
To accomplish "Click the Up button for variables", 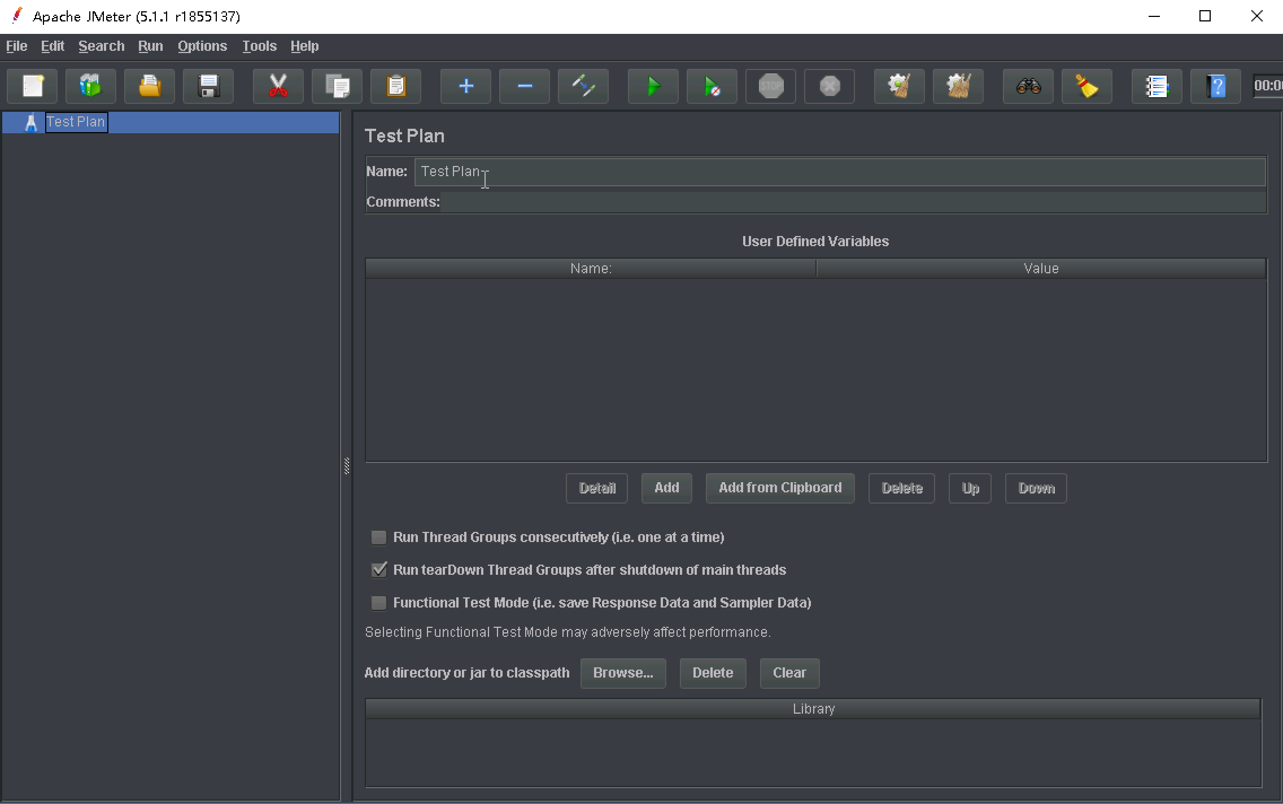I will click(970, 488).
